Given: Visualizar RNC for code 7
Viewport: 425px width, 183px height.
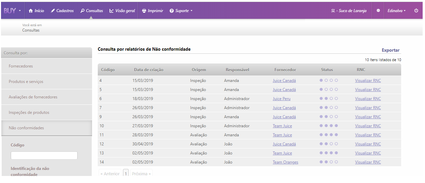Looking at the screenshot, I should [368, 108].
